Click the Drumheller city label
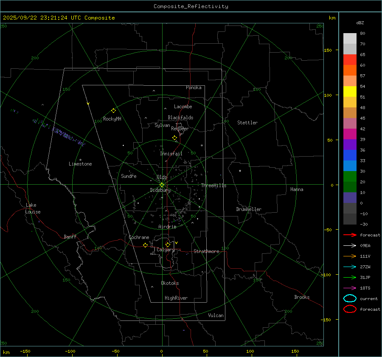This screenshot has height=357, width=382. (249, 209)
